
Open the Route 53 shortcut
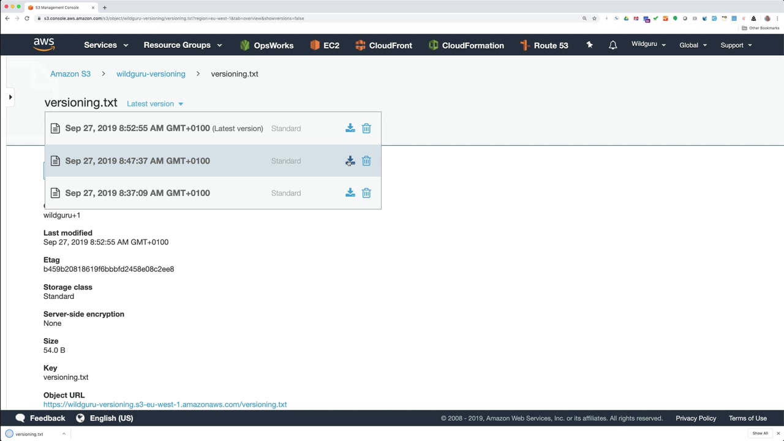[544, 45]
